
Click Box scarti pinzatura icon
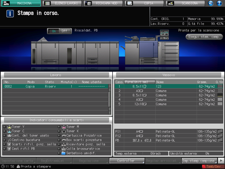tap(64, 140)
